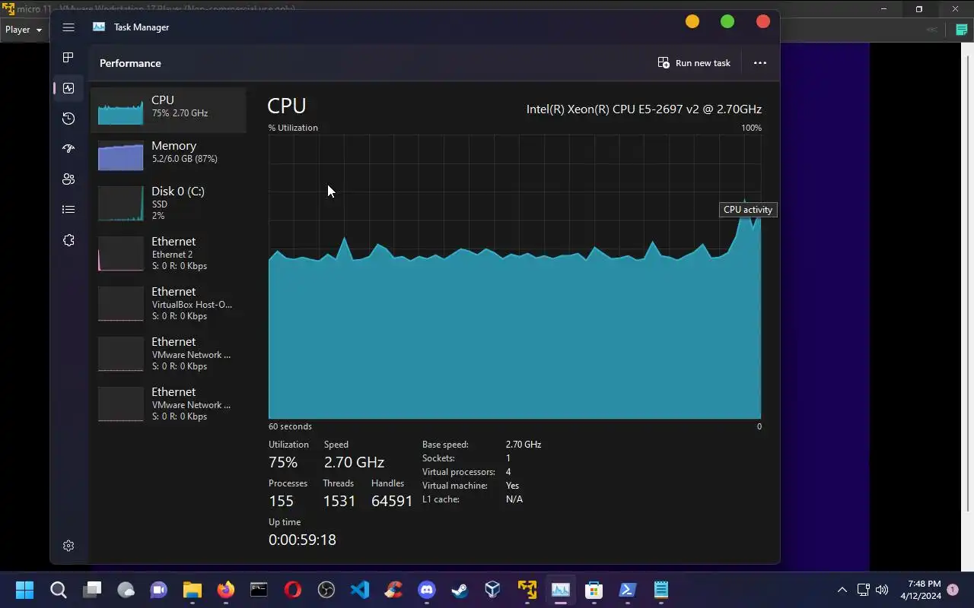Open Notepad from the taskbar
Image resolution: width=974 pixels, height=608 pixels.
click(x=661, y=590)
